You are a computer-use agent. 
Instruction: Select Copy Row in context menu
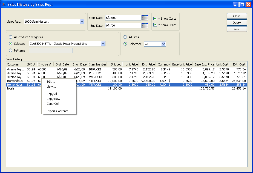(53, 99)
